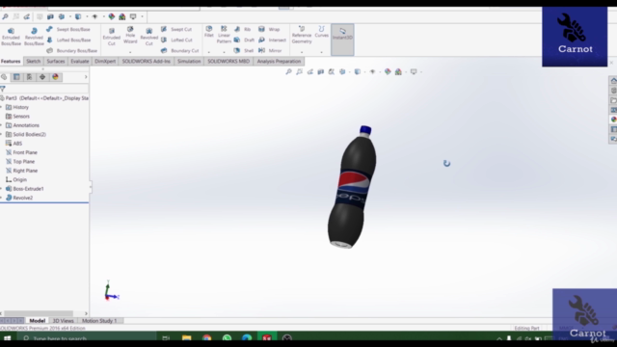Select the Extruded Boss/Base tool

coord(11,37)
